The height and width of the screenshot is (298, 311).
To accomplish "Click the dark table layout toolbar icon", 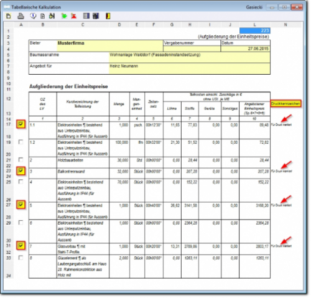I will [x=96, y=16].
